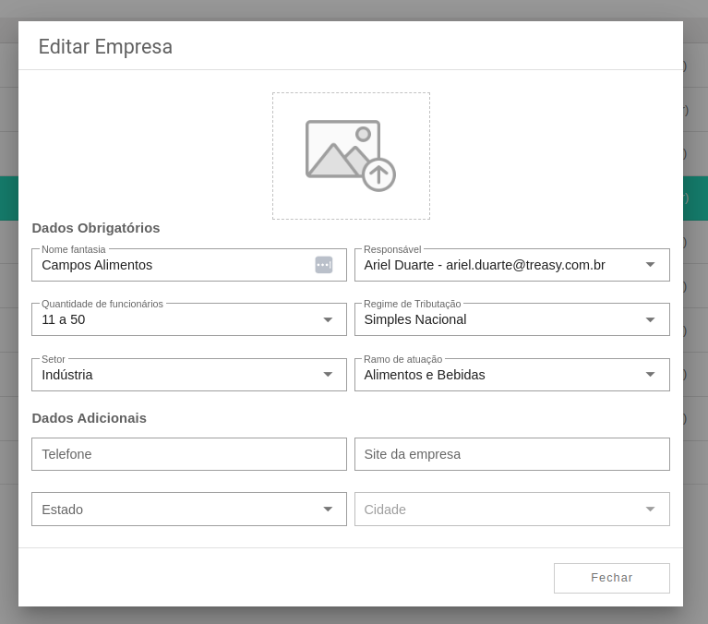Open the Cidade dropdown
708x624 pixels.
(x=512, y=510)
